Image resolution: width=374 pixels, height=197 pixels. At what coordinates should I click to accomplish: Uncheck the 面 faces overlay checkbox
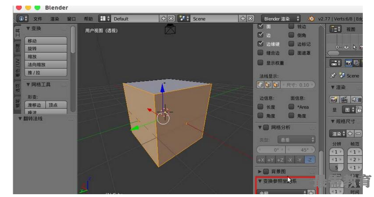click(x=260, y=26)
